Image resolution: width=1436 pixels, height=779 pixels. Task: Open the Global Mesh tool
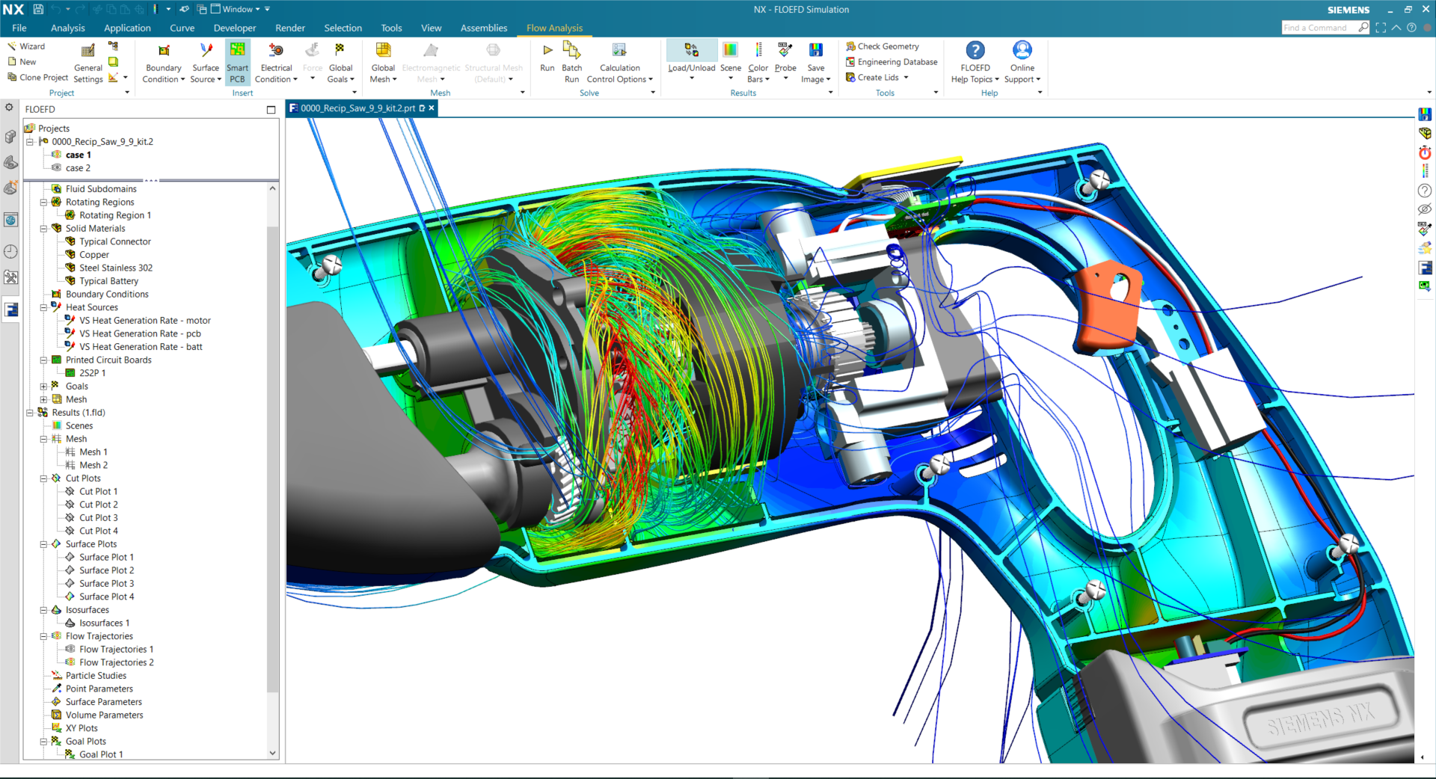point(383,60)
